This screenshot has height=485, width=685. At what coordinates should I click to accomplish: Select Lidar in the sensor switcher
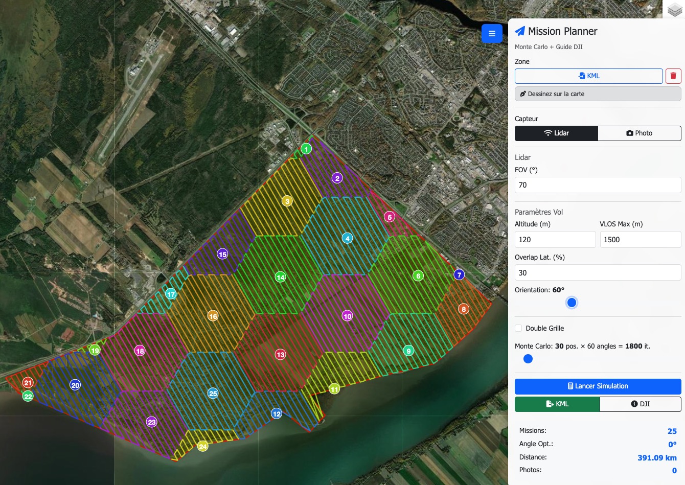click(x=556, y=133)
